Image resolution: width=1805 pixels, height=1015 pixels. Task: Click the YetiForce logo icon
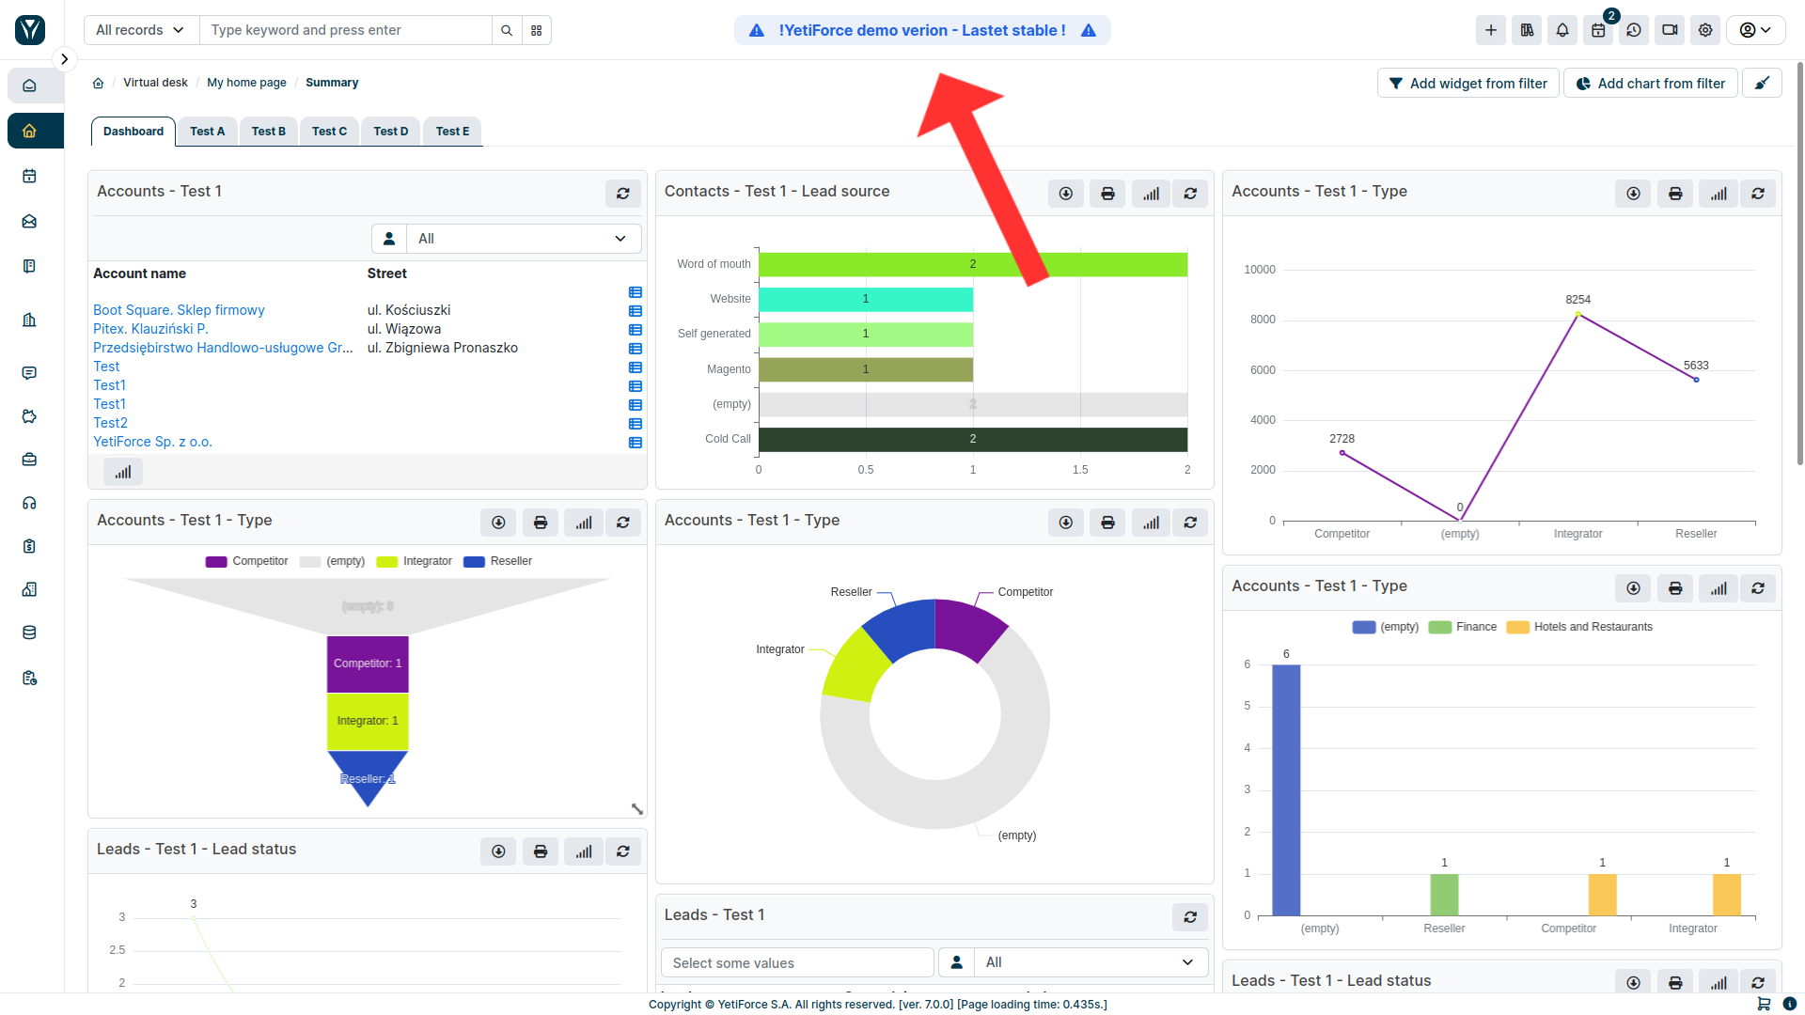pyautogui.click(x=30, y=30)
